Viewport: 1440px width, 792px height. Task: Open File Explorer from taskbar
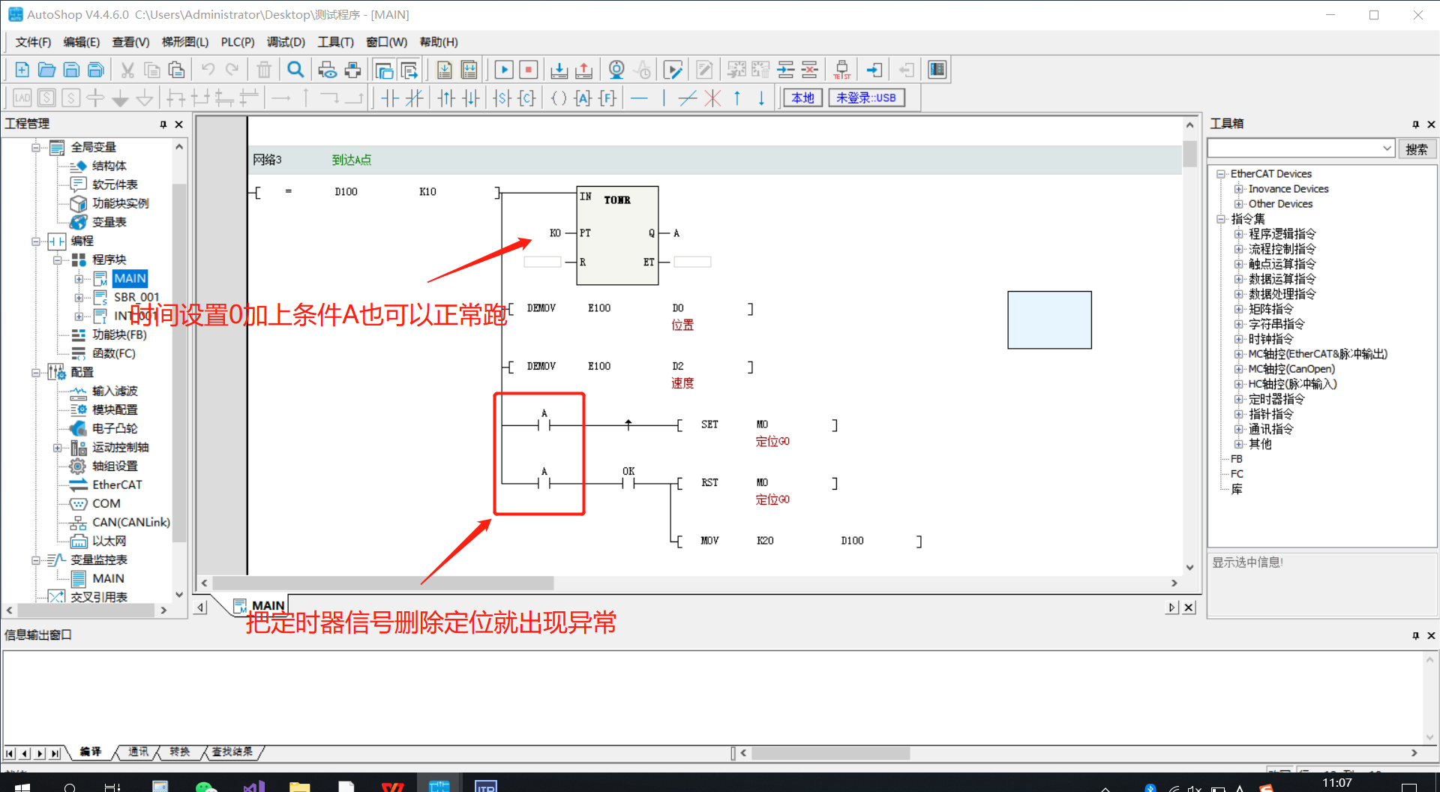coord(299,786)
